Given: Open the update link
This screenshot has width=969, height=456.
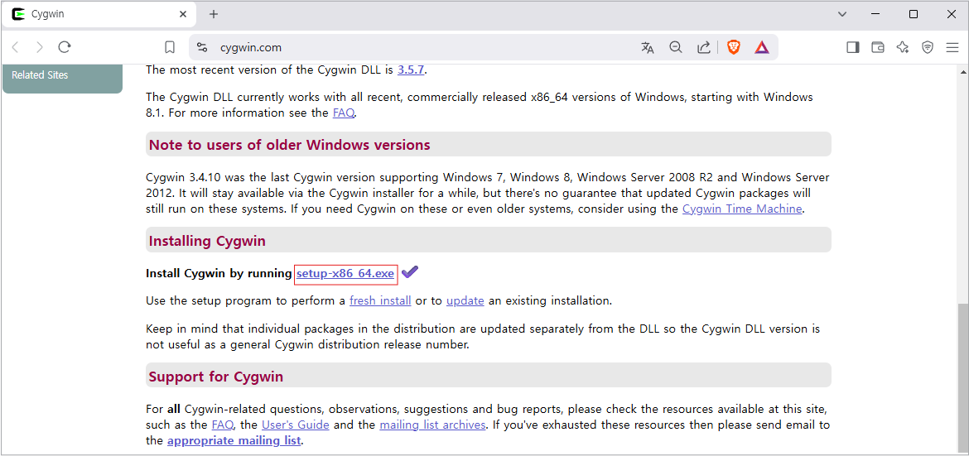Looking at the screenshot, I should 465,301.
